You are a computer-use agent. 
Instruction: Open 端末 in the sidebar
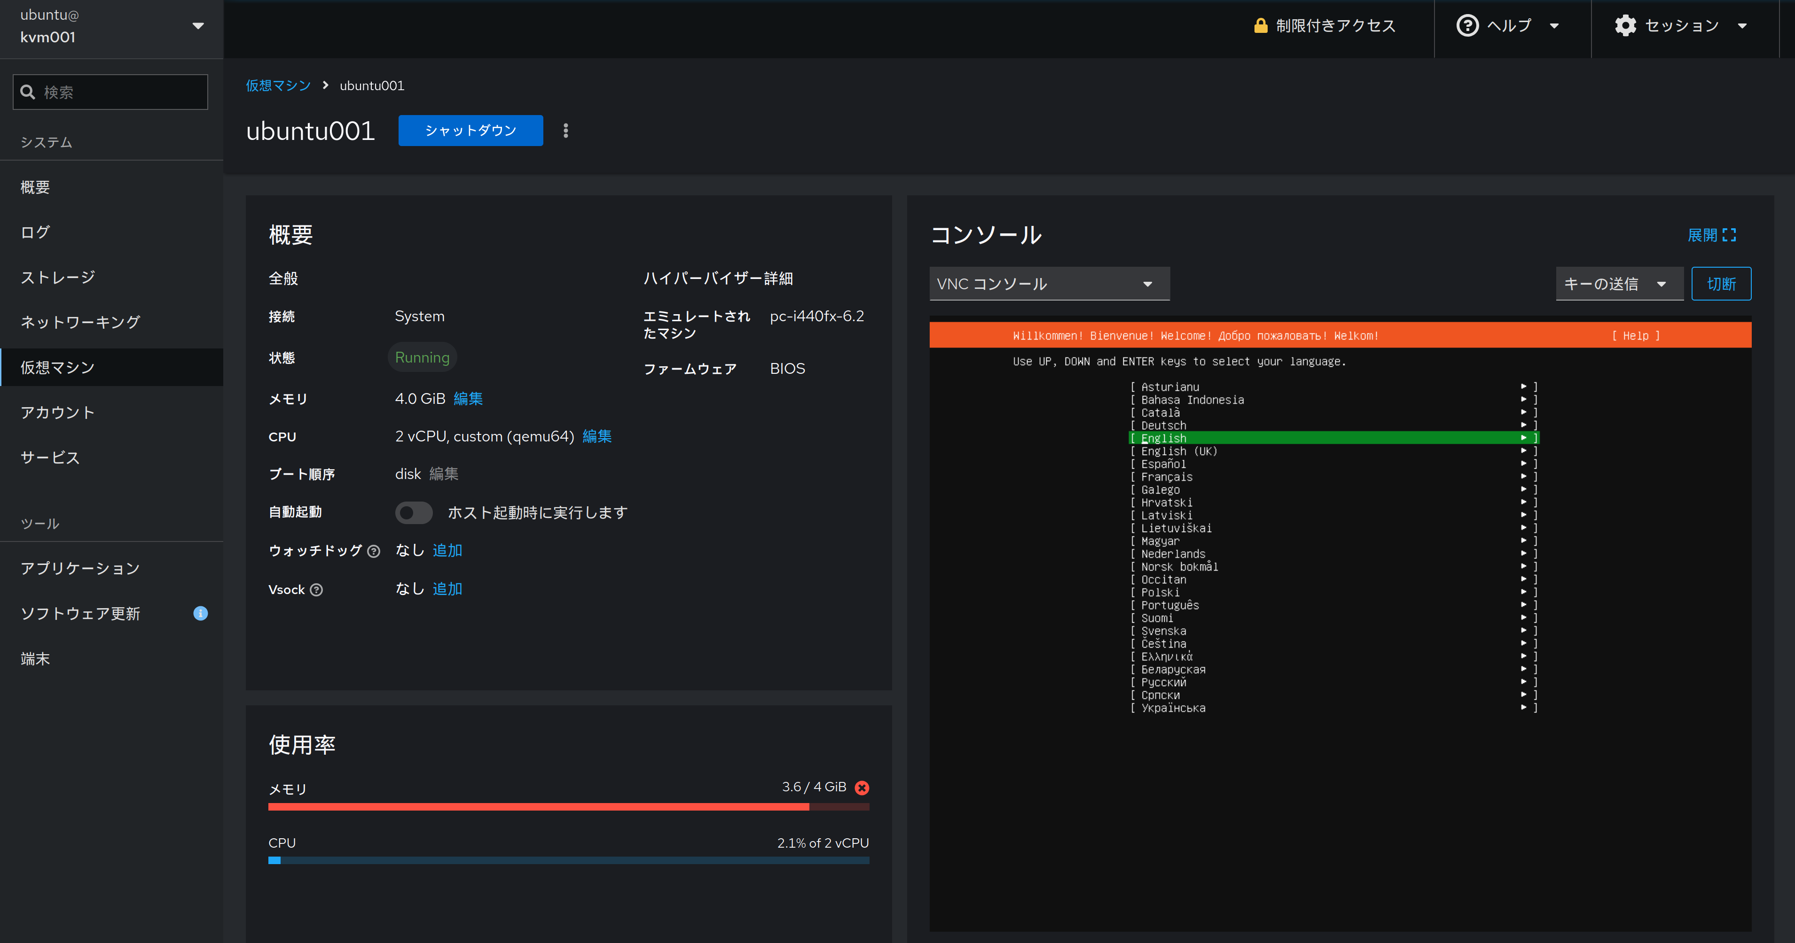point(111,659)
